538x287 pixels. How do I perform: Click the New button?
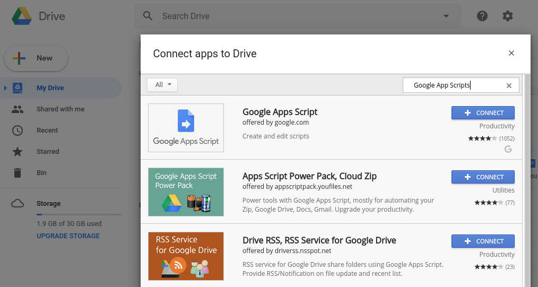36,58
